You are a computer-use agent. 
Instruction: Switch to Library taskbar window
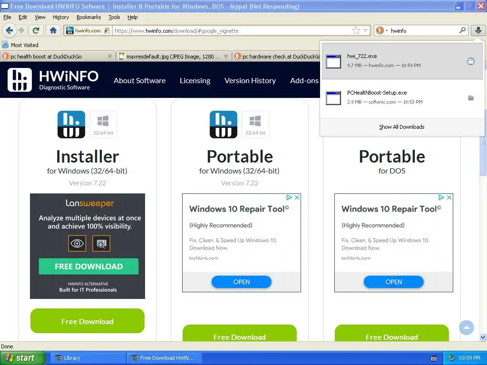[x=88, y=358]
